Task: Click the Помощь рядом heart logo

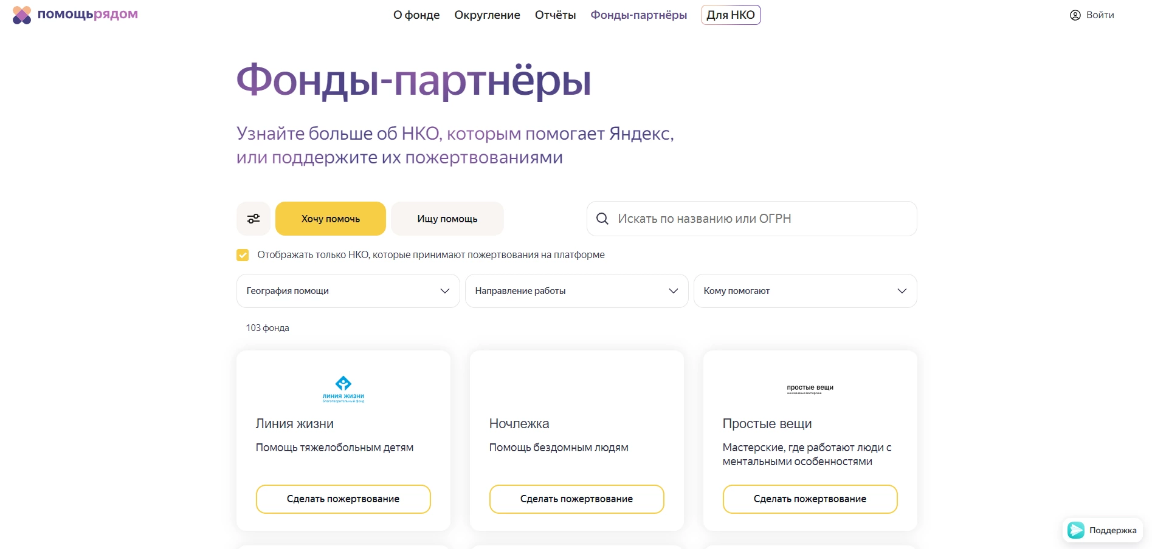Action: point(22,15)
